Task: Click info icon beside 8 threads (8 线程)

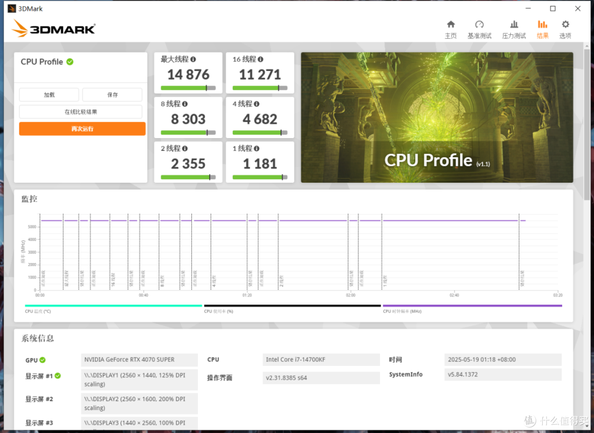Action: [x=185, y=104]
